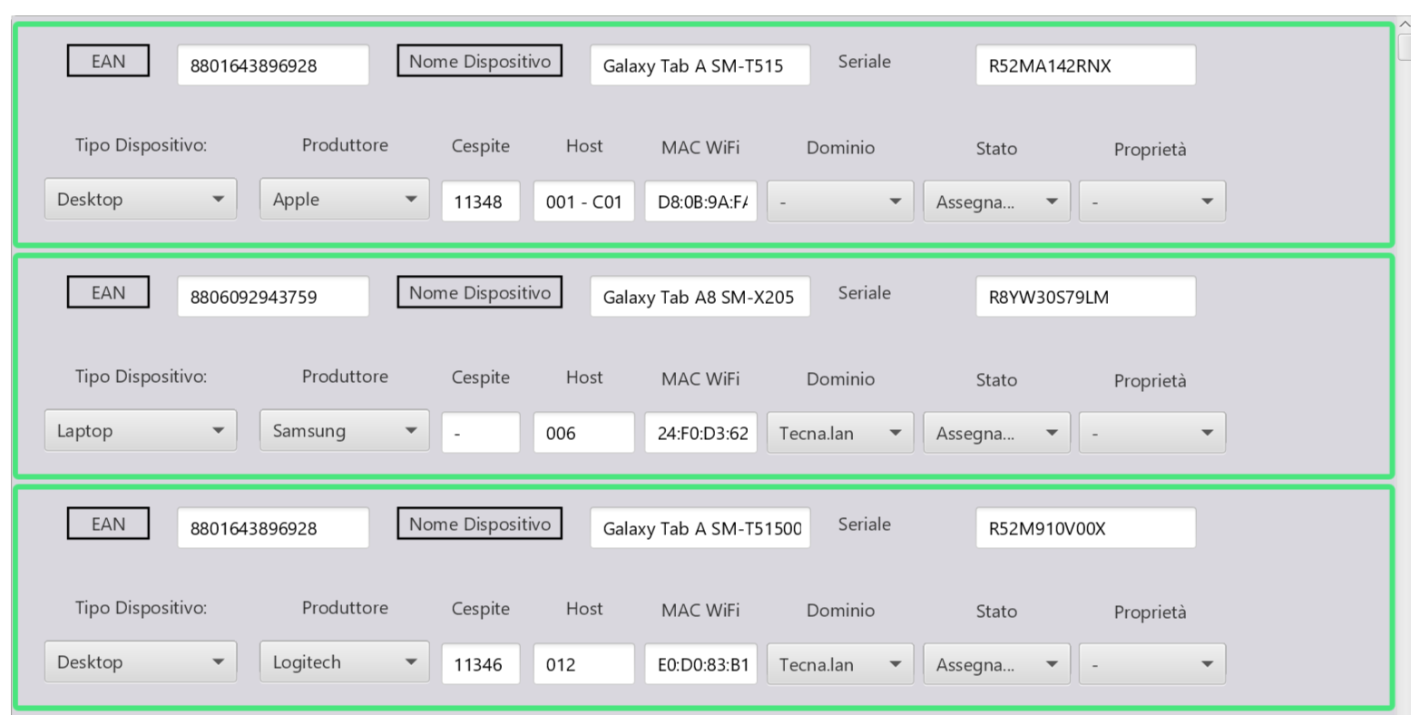The image size is (1411, 715).
Task: Open the Proprietà dropdown in the R52M910V00X card
Action: coord(1151,664)
